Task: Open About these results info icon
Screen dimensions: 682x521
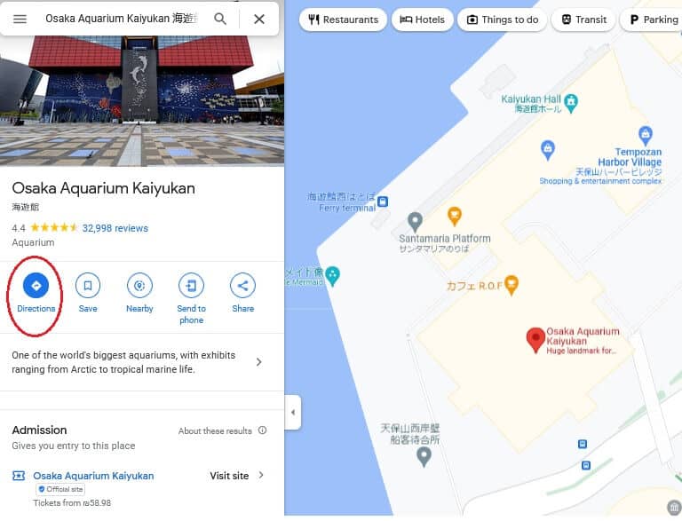Action: coord(262,430)
